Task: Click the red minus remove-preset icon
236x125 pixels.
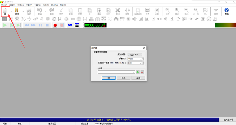Action: pos(142,72)
